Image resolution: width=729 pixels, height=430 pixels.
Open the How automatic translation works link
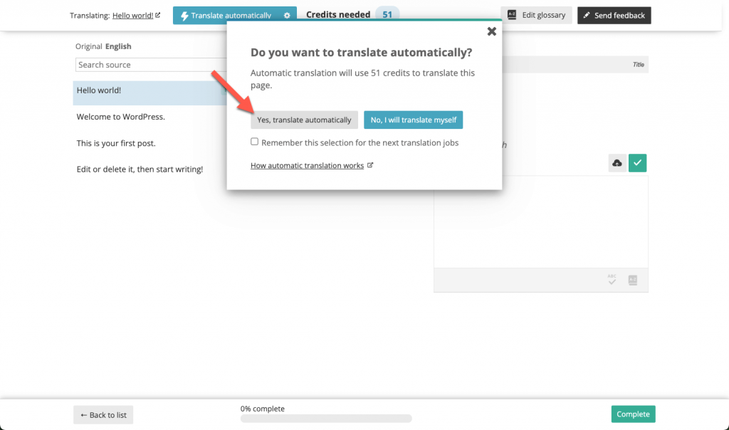pyautogui.click(x=308, y=165)
